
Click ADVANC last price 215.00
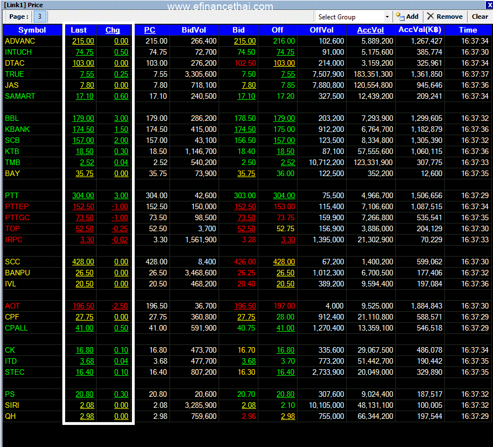click(83, 41)
